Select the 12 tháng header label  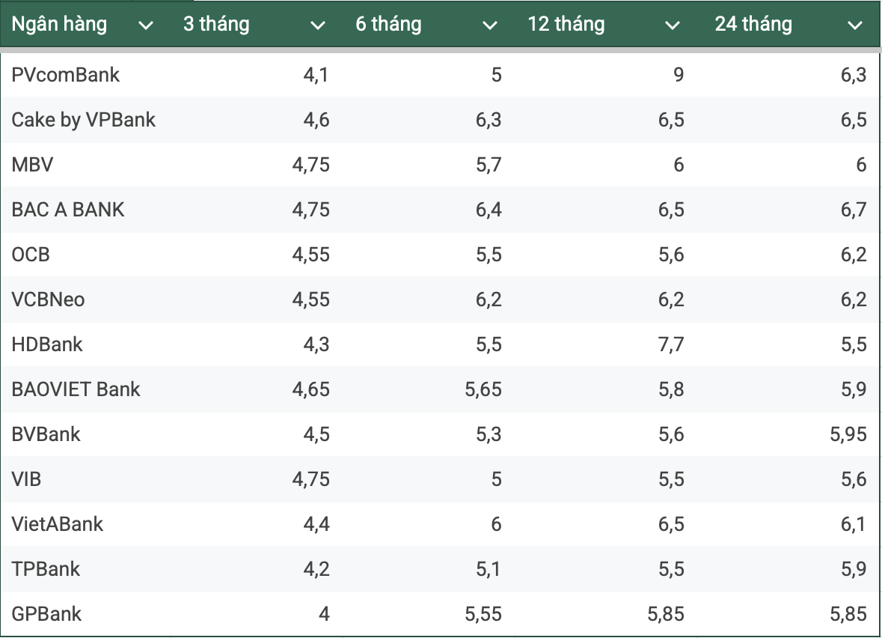(x=566, y=25)
